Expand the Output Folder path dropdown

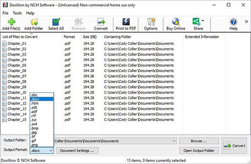coord(174,141)
